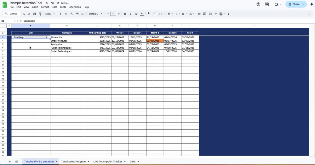The image size is (315, 165).
Task: Switch to the Data sheet tab
Action: [x=133, y=162]
